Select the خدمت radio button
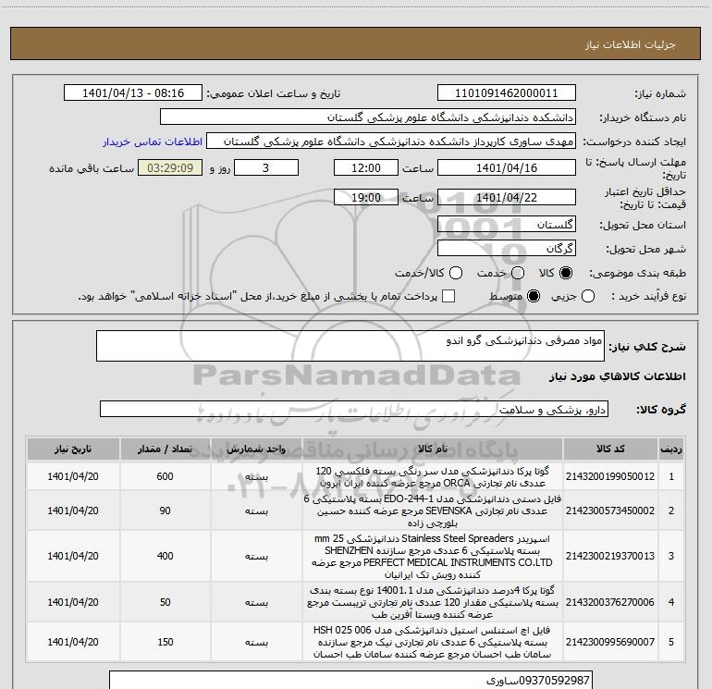The width and height of the screenshot is (712, 689). pyautogui.click(x=518, y=273)
